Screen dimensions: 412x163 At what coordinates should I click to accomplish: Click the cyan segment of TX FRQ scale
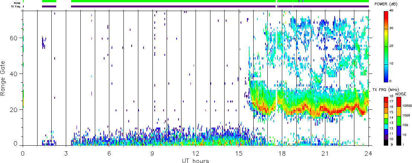(386, 127)
